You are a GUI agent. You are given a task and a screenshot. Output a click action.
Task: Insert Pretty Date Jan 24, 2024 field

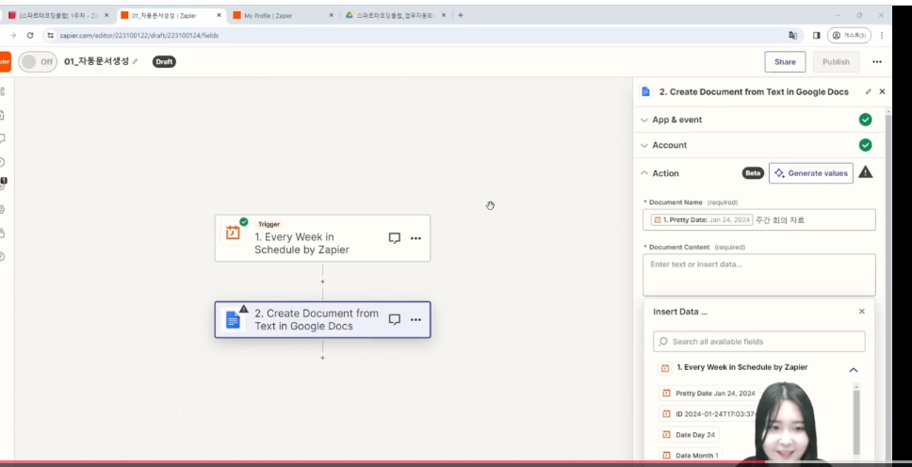click(708, 394)
